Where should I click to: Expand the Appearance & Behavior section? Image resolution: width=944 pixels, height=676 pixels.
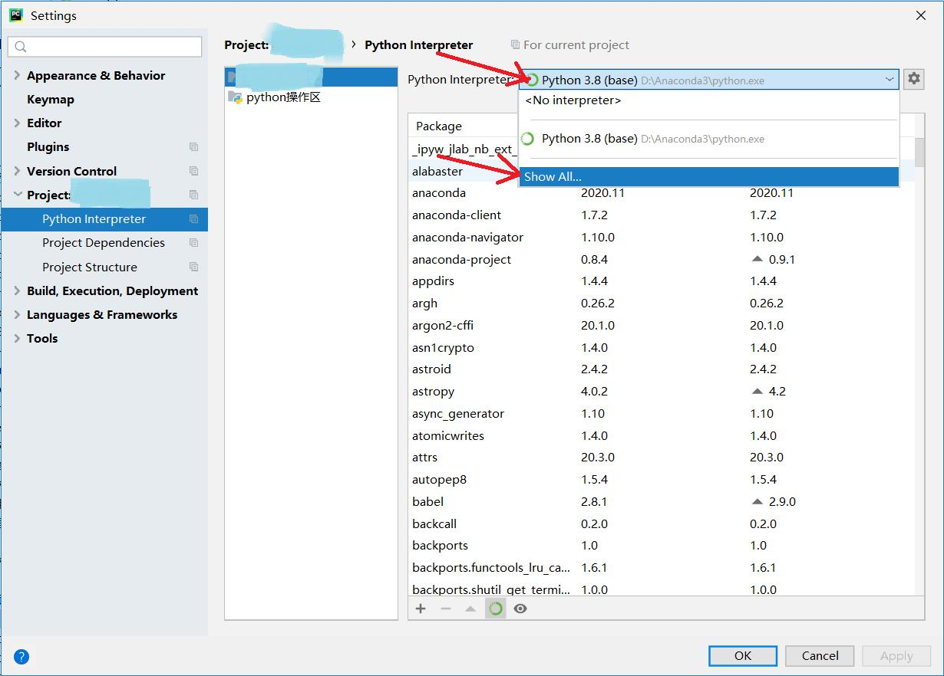pyautogui.click(x=17, y=75)
